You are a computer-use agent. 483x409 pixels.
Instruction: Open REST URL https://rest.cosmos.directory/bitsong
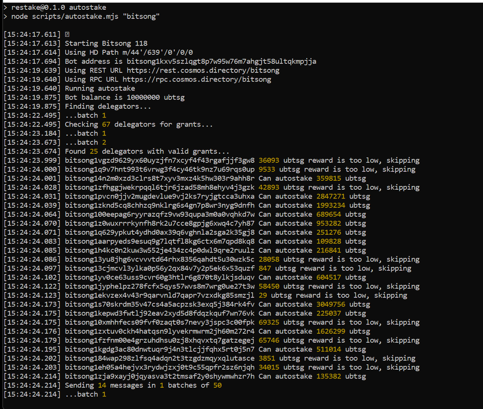(x=203, y=70)
